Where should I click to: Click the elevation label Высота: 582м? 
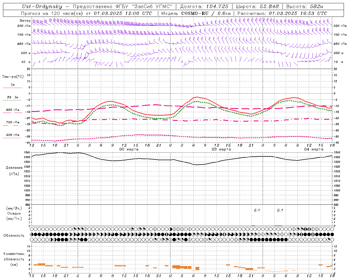tap(305, 7)
